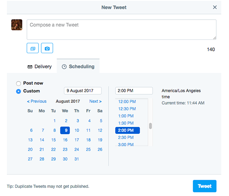Click the camera photo upload icon
Viewport: 229px width, 196px height.
coord(47,48)
